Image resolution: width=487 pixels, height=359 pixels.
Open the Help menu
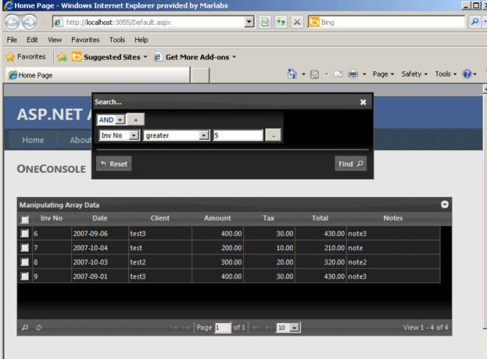click(141, 40)
